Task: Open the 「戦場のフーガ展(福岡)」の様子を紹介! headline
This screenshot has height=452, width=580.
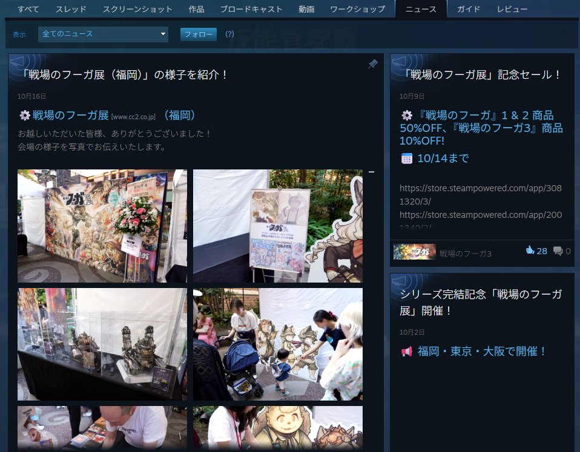Action: coord(123,74)
